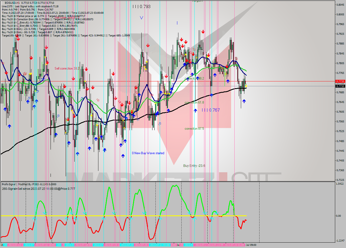Click the 'Buy Entry -23.6' label
Viewport: 346px width, 248px height.
[x=194, y=166]
